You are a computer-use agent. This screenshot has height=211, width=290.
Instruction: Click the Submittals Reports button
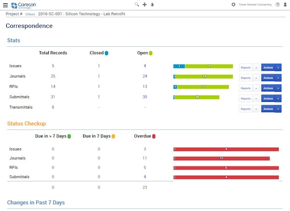coord(246,98)
